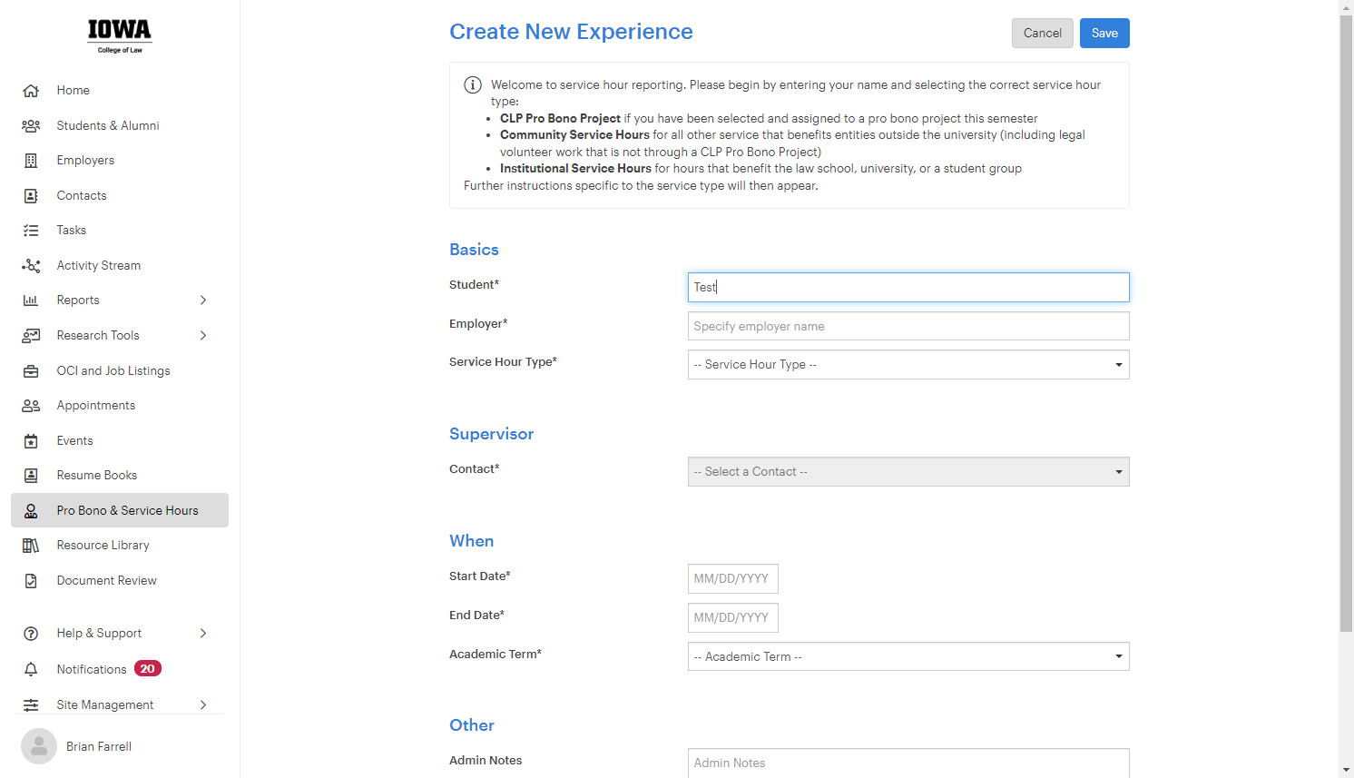Open the Select a Contact dropdown
The image size is (1354, 778).
908,472
